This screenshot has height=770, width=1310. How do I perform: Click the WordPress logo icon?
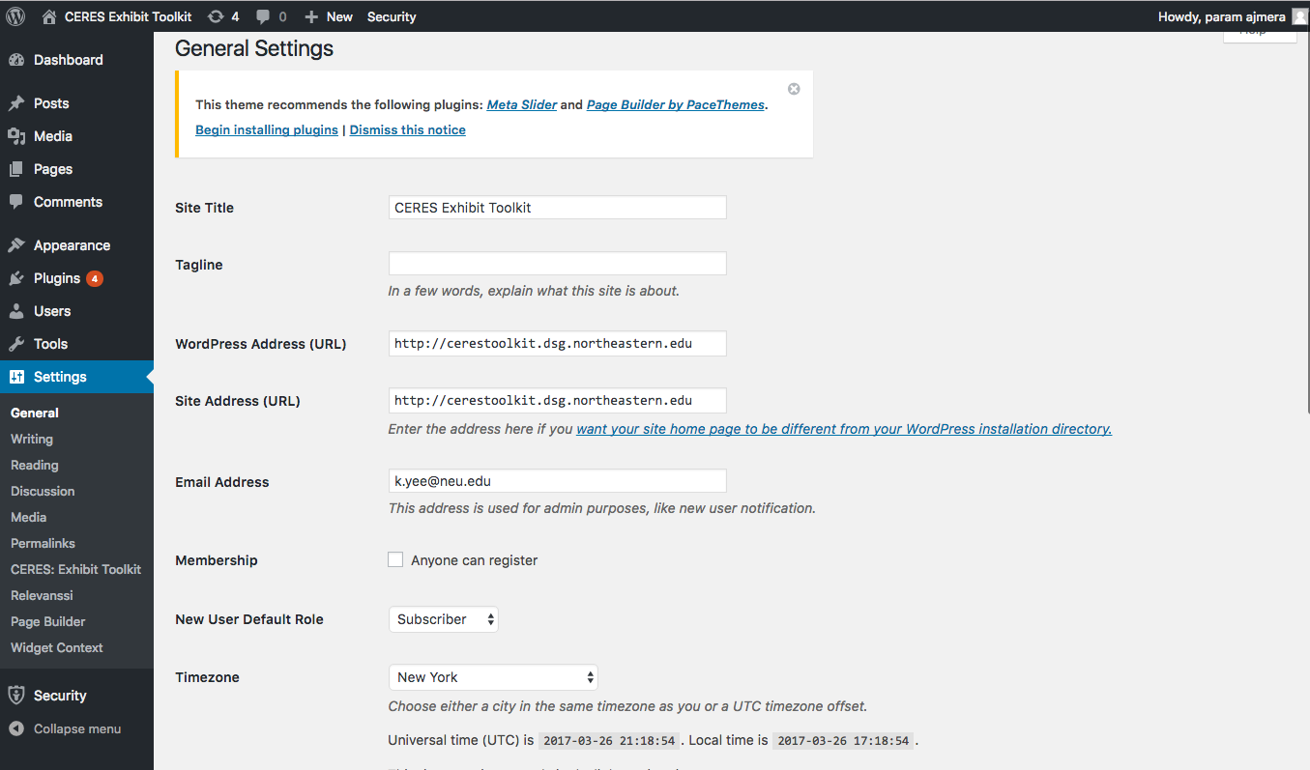[x=15, y=16]
